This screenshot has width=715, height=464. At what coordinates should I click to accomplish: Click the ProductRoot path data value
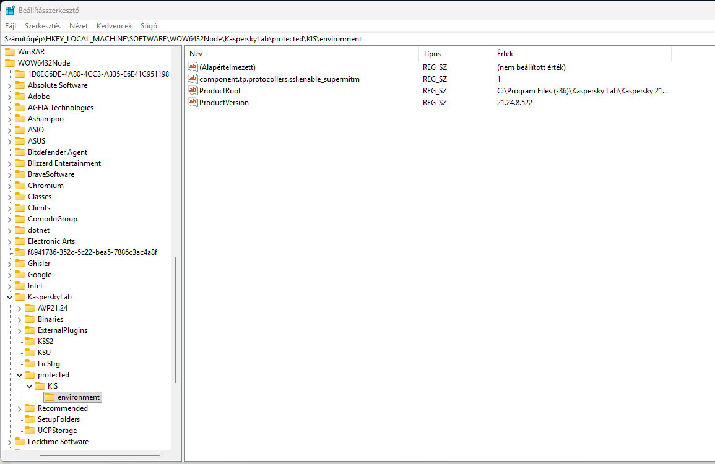pos(583,91)
